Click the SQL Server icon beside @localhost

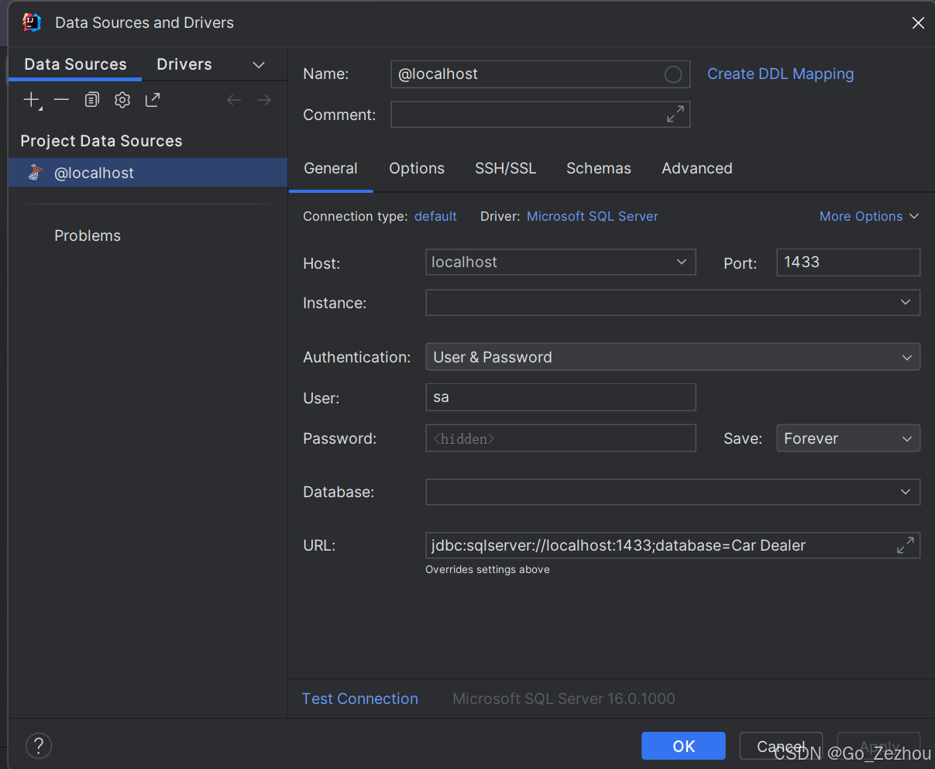(x=36, y=173)
